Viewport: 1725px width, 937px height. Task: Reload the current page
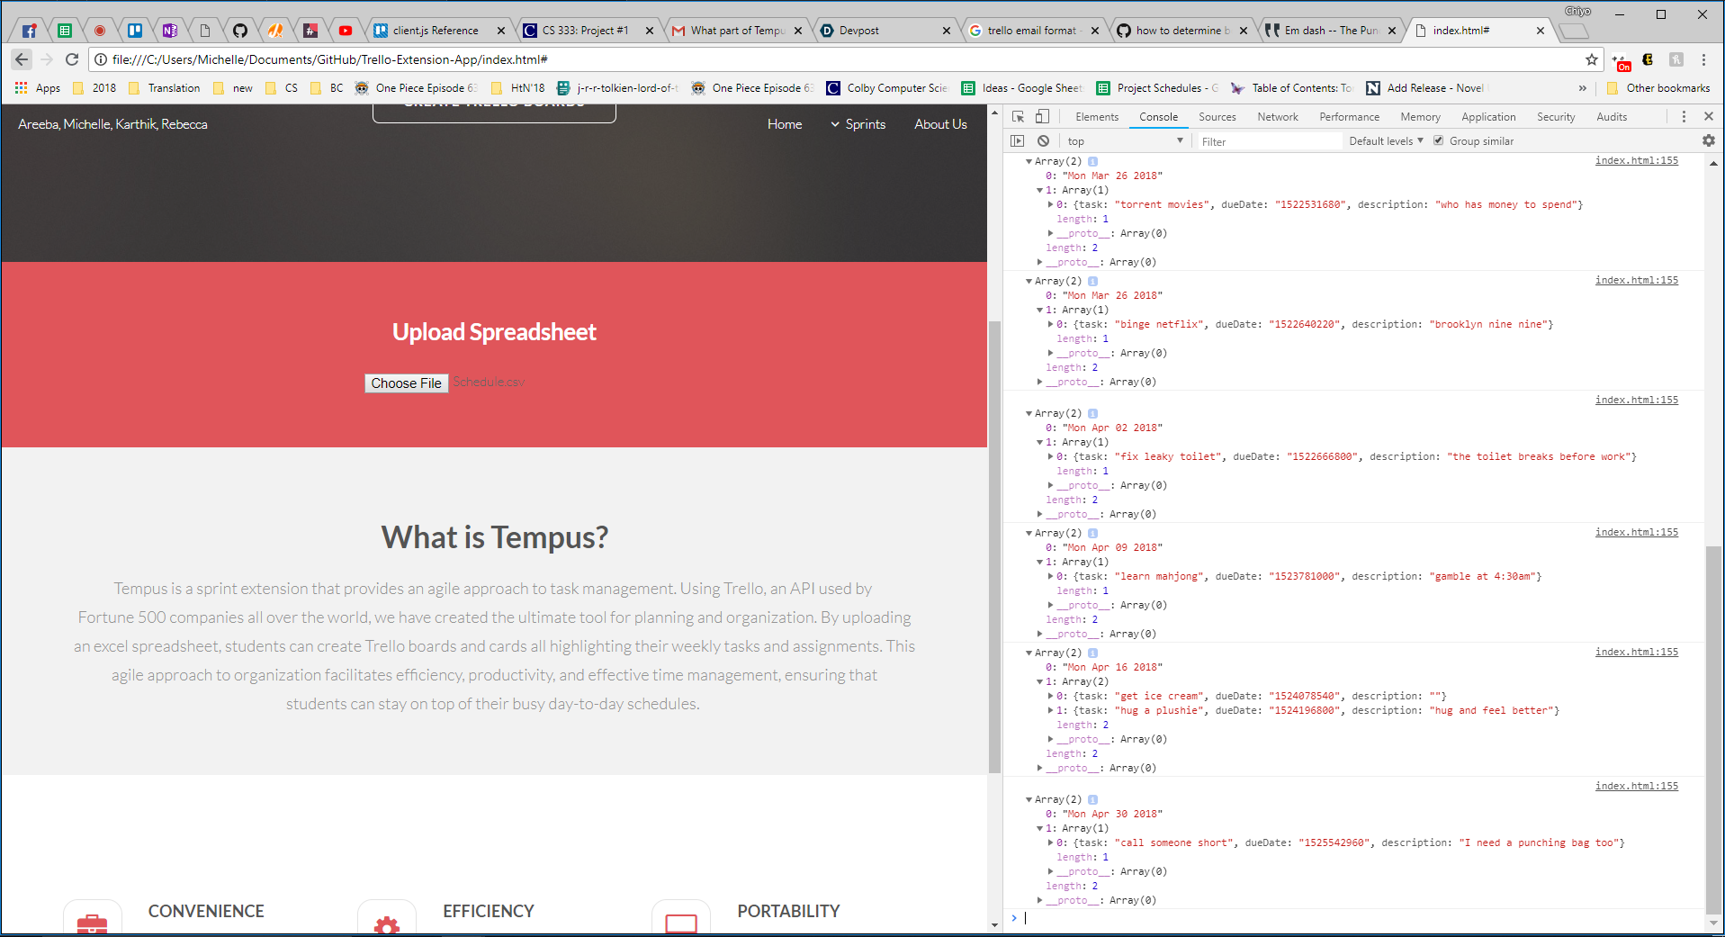tap(72, 59)
